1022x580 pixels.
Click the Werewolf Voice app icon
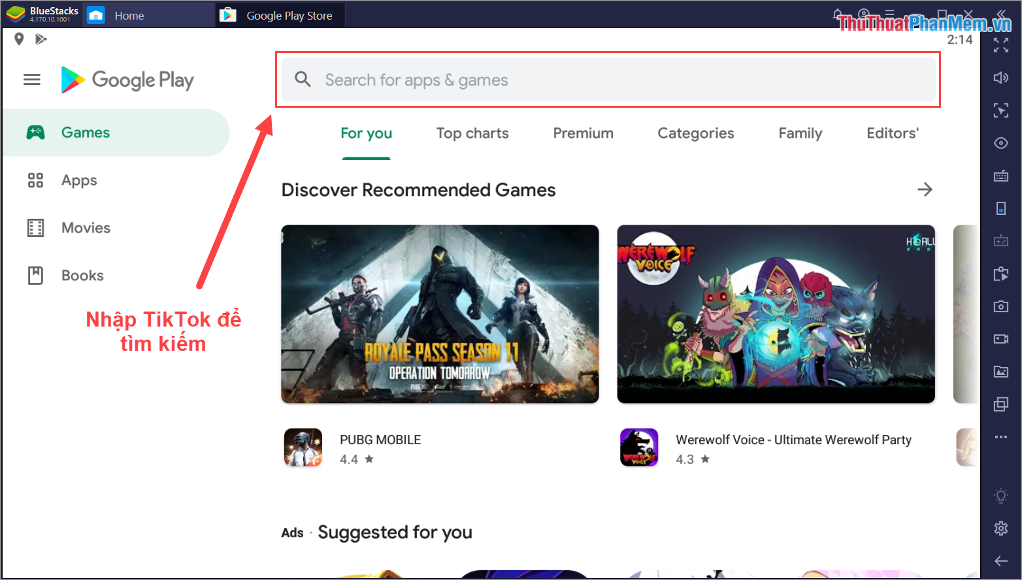[639, 447]
